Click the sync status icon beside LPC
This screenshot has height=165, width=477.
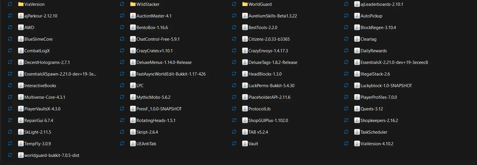tap(122, 85)
